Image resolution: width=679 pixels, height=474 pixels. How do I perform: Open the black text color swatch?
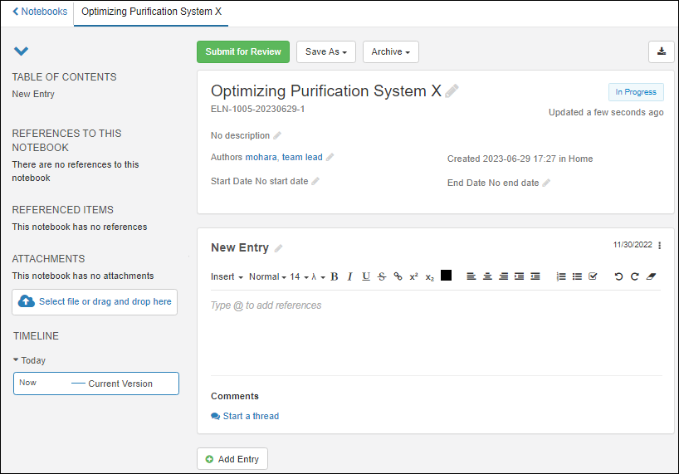(446, 276)
